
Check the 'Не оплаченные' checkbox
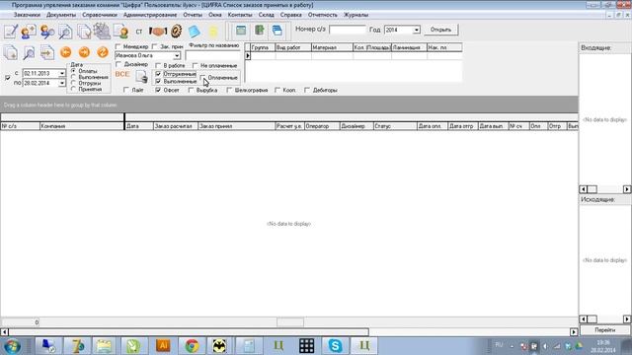click(x=196, y=66)
